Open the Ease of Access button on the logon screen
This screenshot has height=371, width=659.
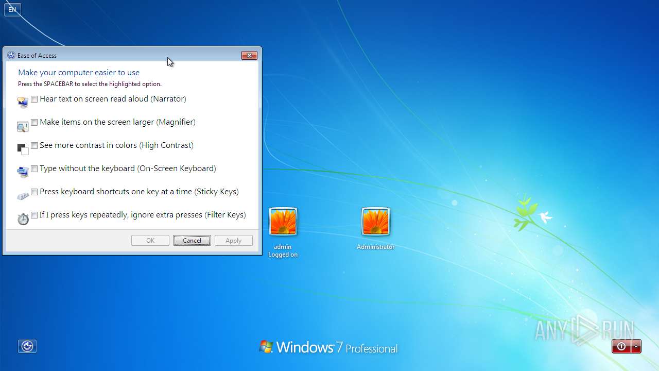[x=27, y=346]
